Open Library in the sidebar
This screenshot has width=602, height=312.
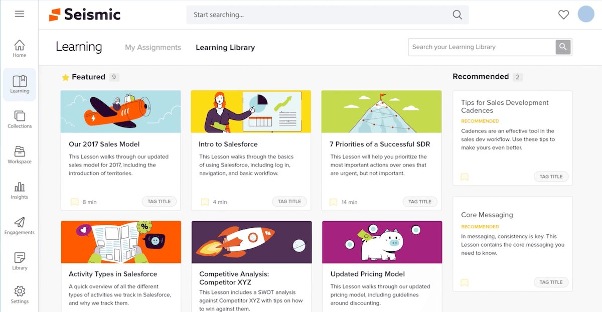click(x=20, y=261)
